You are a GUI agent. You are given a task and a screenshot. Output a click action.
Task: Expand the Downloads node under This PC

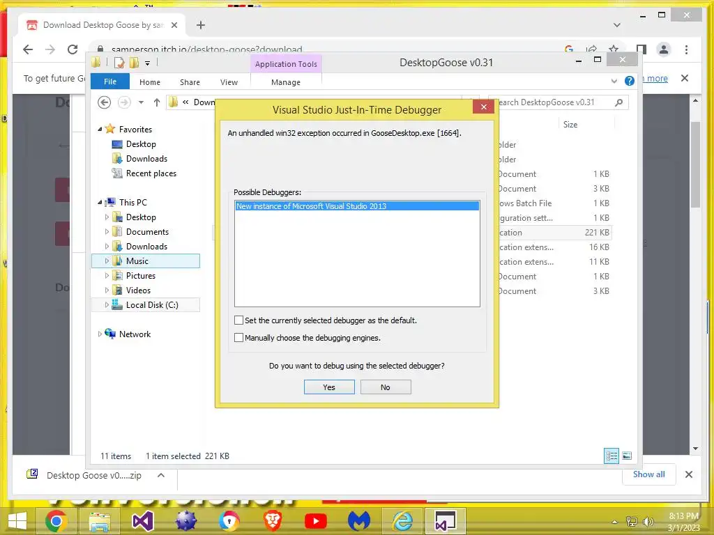(107, 246)
